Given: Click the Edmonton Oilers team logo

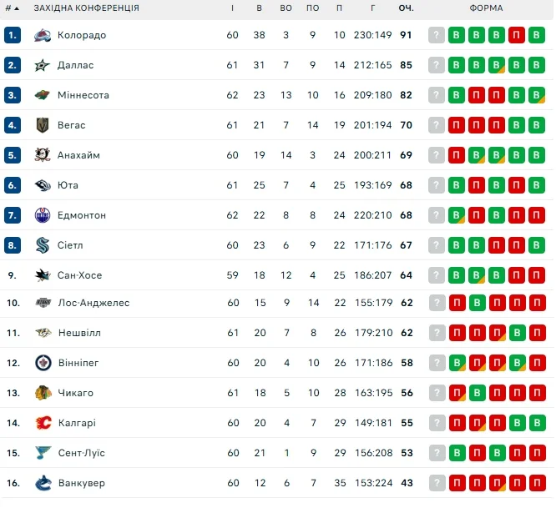Looking at the screenshot, I should [x=43, y=215].
